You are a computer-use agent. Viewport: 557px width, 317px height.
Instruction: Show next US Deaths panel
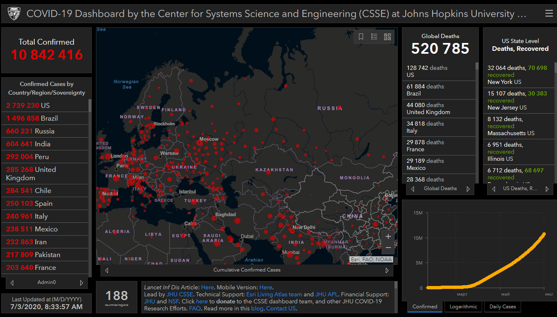(547, 189)
